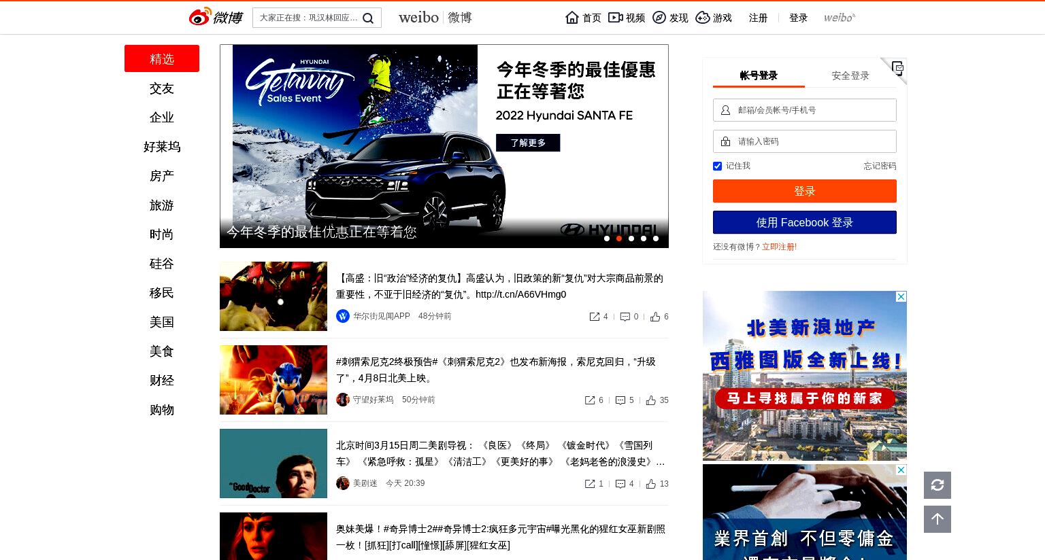Click 使用 Facebook 登录 button
This screenshot has width=1045, height=560.
tap(805, 222)
